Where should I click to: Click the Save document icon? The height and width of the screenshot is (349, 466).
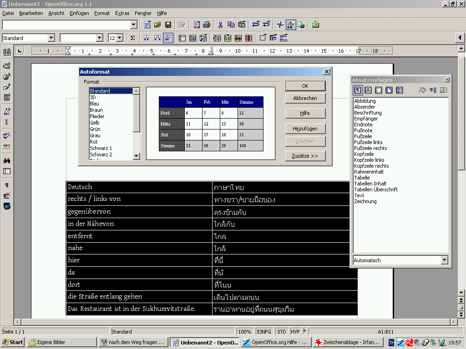[x=168, y=25]
